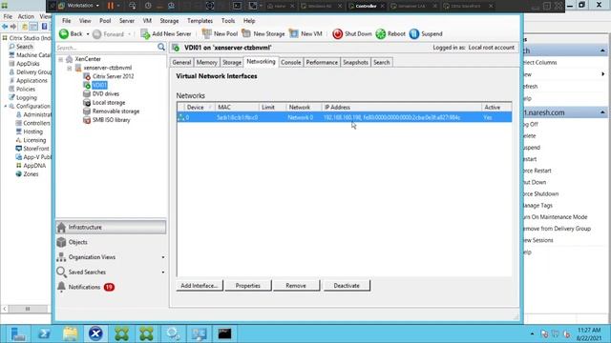Click in the XenCenter search field

click(x=106, y=48)
